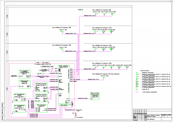Select the legend heading above the symbols
This screenshot has width=173, height=122.
(x=145, y=70)
